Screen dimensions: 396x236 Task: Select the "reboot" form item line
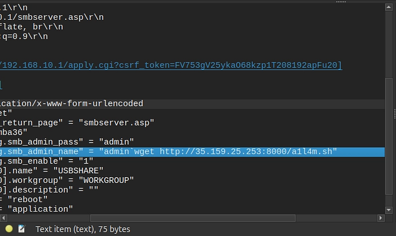(24, 200)
